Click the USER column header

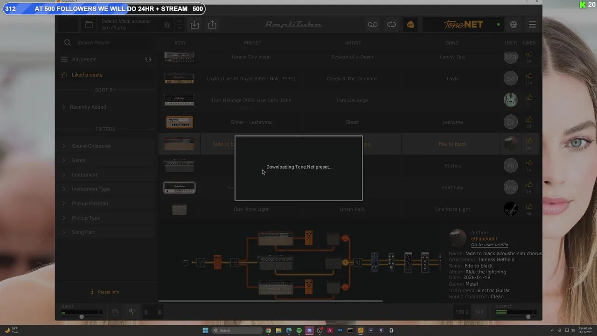click(511, 43)
